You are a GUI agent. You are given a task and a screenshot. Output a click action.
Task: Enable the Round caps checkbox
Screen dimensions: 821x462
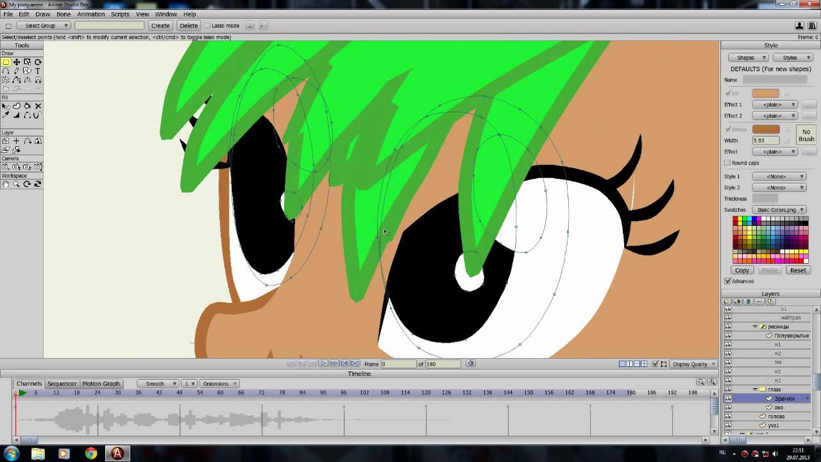(727, 163)
